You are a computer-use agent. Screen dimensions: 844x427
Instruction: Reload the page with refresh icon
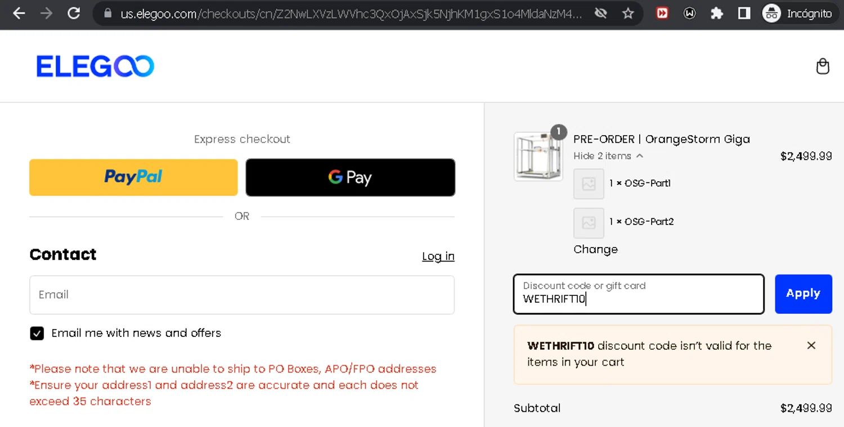coord(74,14)
